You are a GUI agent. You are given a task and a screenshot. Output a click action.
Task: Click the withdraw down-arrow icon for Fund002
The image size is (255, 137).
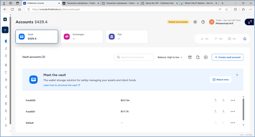pos(223,100)
